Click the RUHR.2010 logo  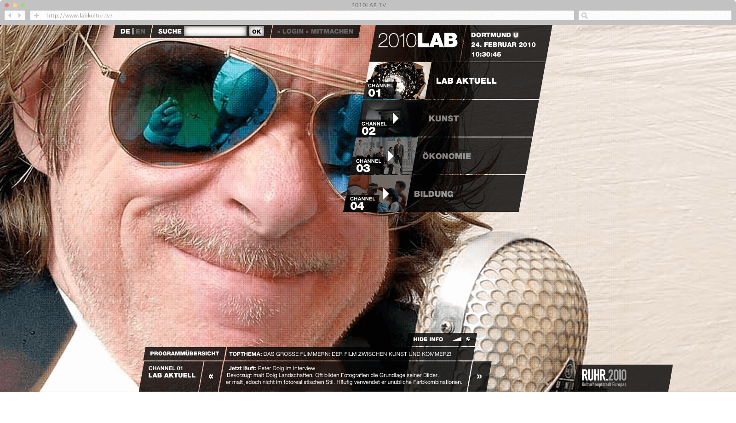[x=604, y=378]
